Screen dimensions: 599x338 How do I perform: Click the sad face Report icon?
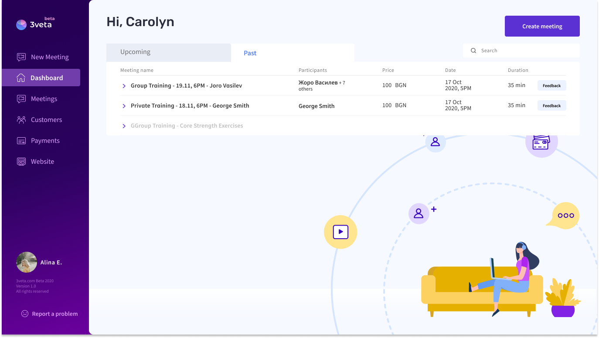tap(25, 314)
